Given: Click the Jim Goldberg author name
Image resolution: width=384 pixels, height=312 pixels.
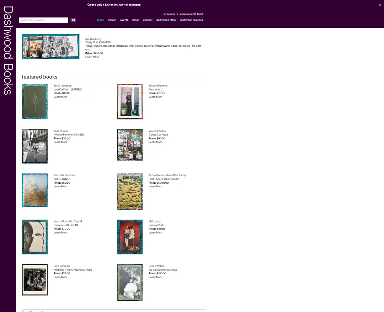Looking at the screenshot, I should (x=93, y=39).
